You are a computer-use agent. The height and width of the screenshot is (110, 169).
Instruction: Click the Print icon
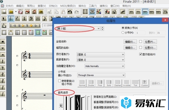point(27,12)
